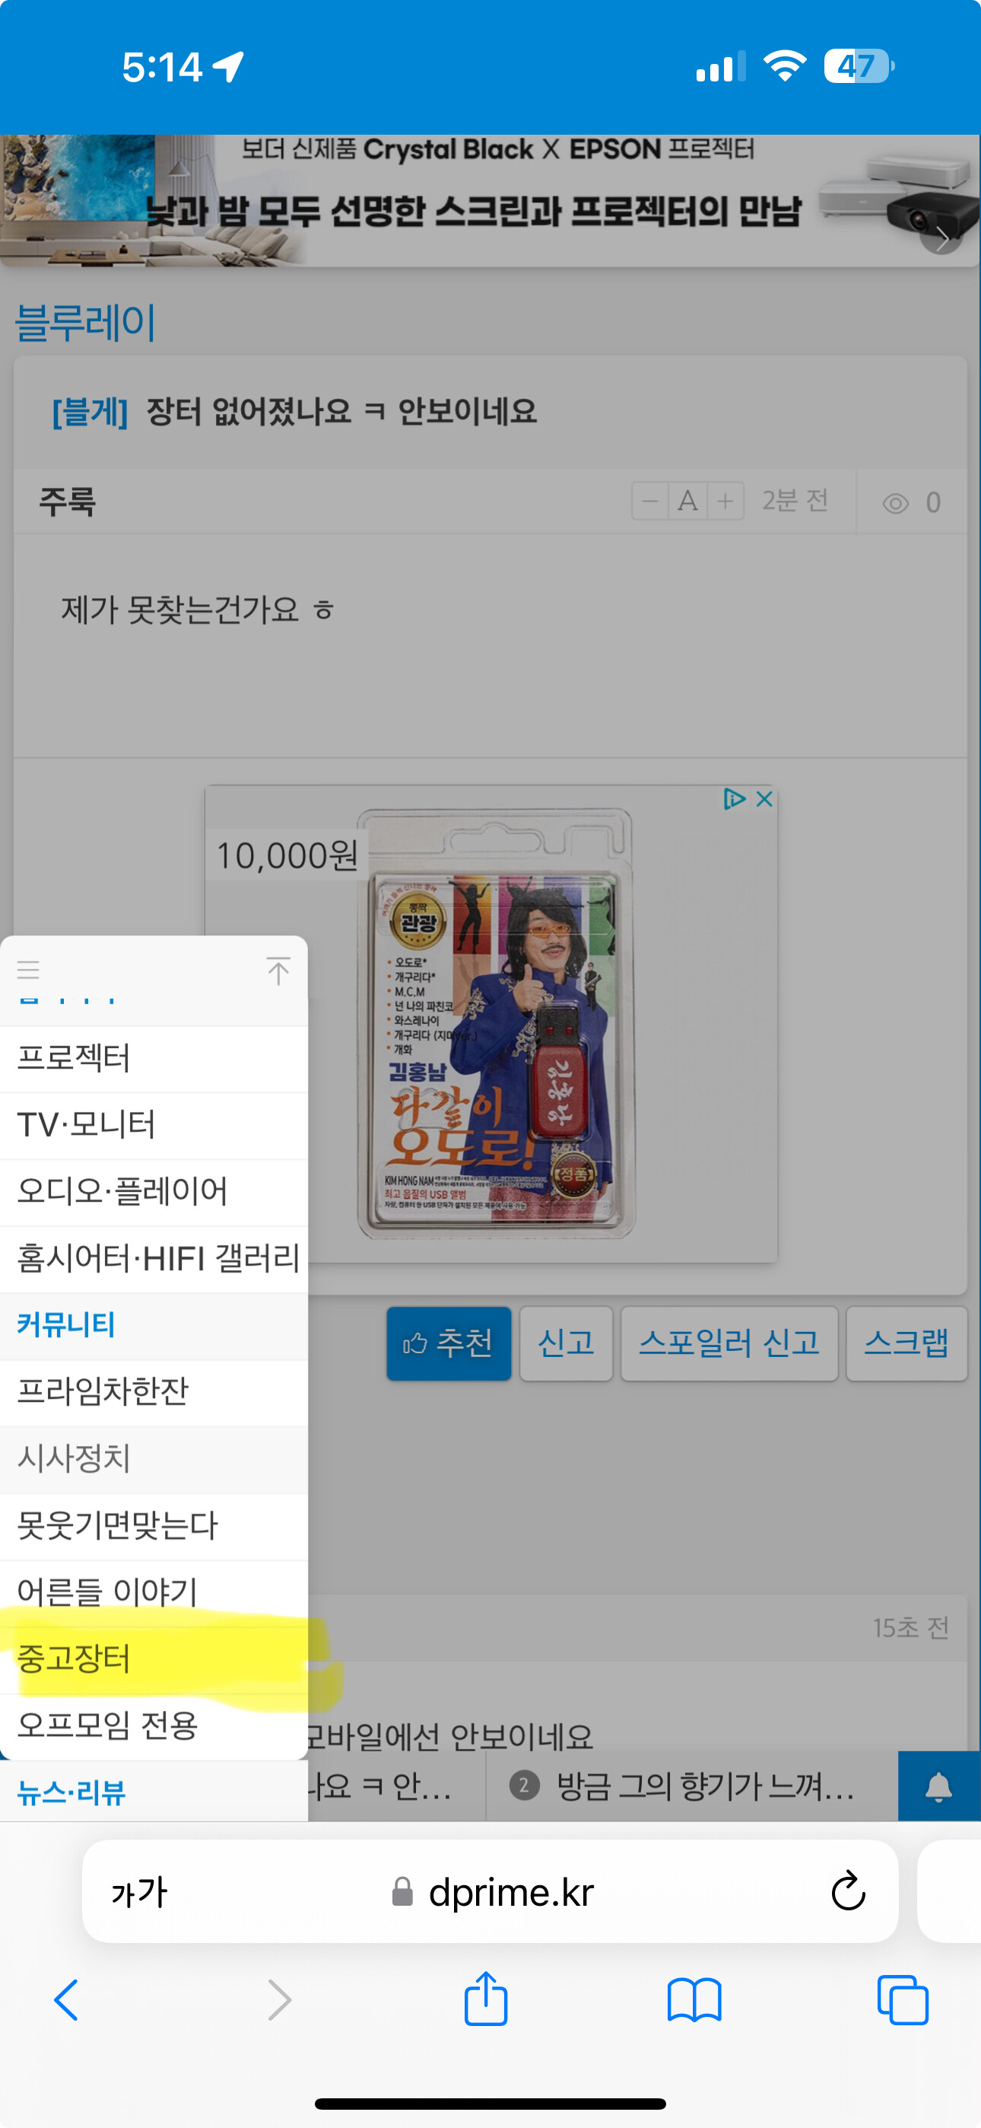Open the Safari bookmarks icon
Screen dimensions: 981x2128
pyautogui.click(x=694, y=2001)
